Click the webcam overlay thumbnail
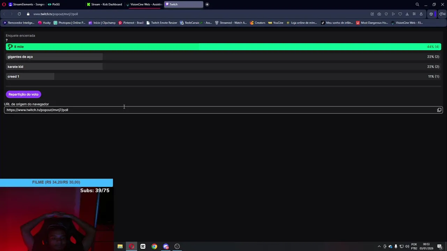The width and height of the screenshot is (447, 251). [56, 219]
